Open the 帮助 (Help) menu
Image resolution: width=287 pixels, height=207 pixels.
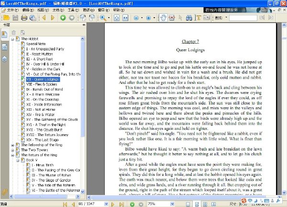point(119,10)
